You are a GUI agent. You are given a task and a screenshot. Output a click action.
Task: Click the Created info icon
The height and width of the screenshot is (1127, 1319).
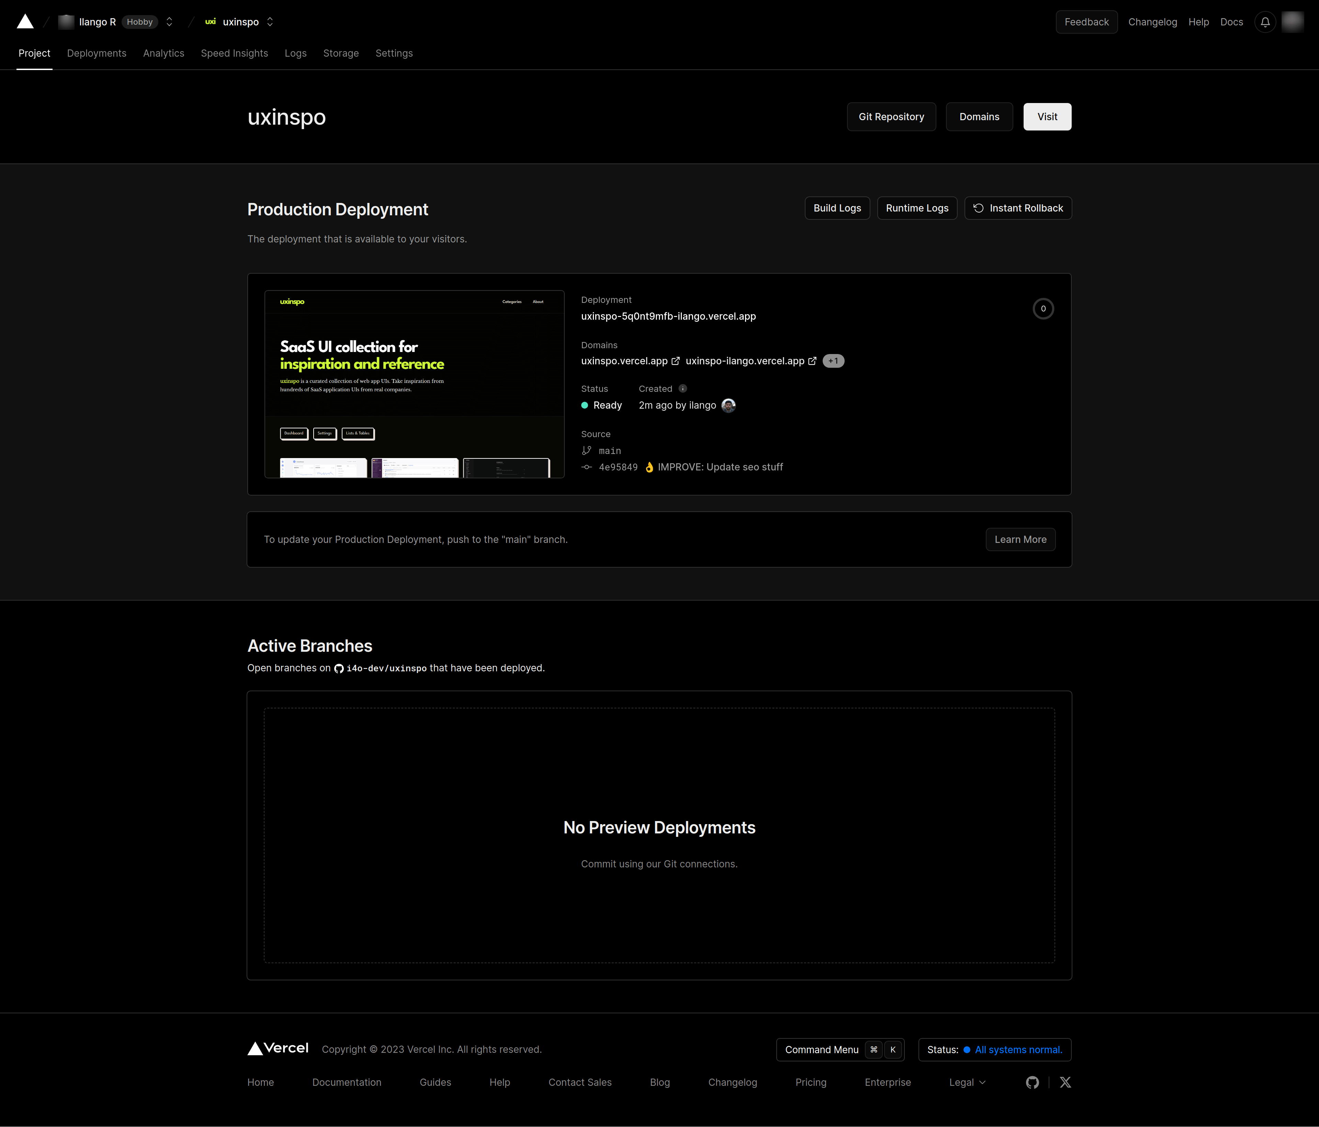tap(683, 389)
